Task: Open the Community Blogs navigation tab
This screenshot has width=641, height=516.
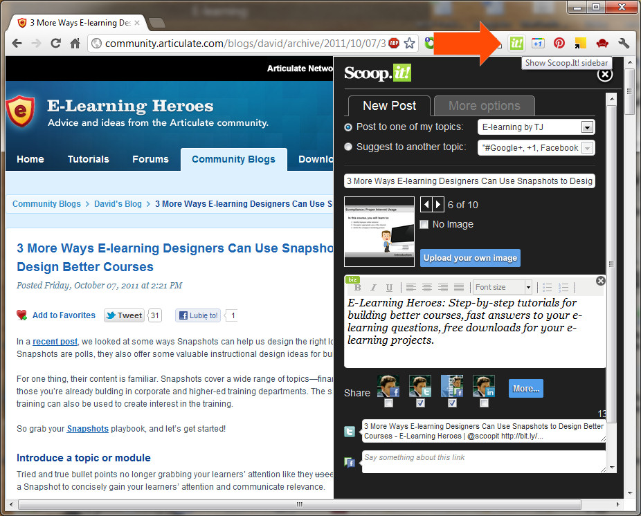Action: coord(233,159)
